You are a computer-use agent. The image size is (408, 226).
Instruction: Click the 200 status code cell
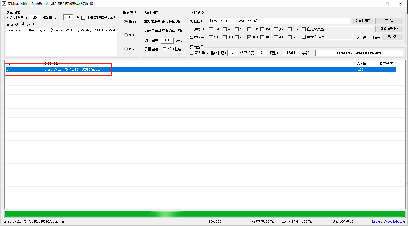(x=361, y=69)
